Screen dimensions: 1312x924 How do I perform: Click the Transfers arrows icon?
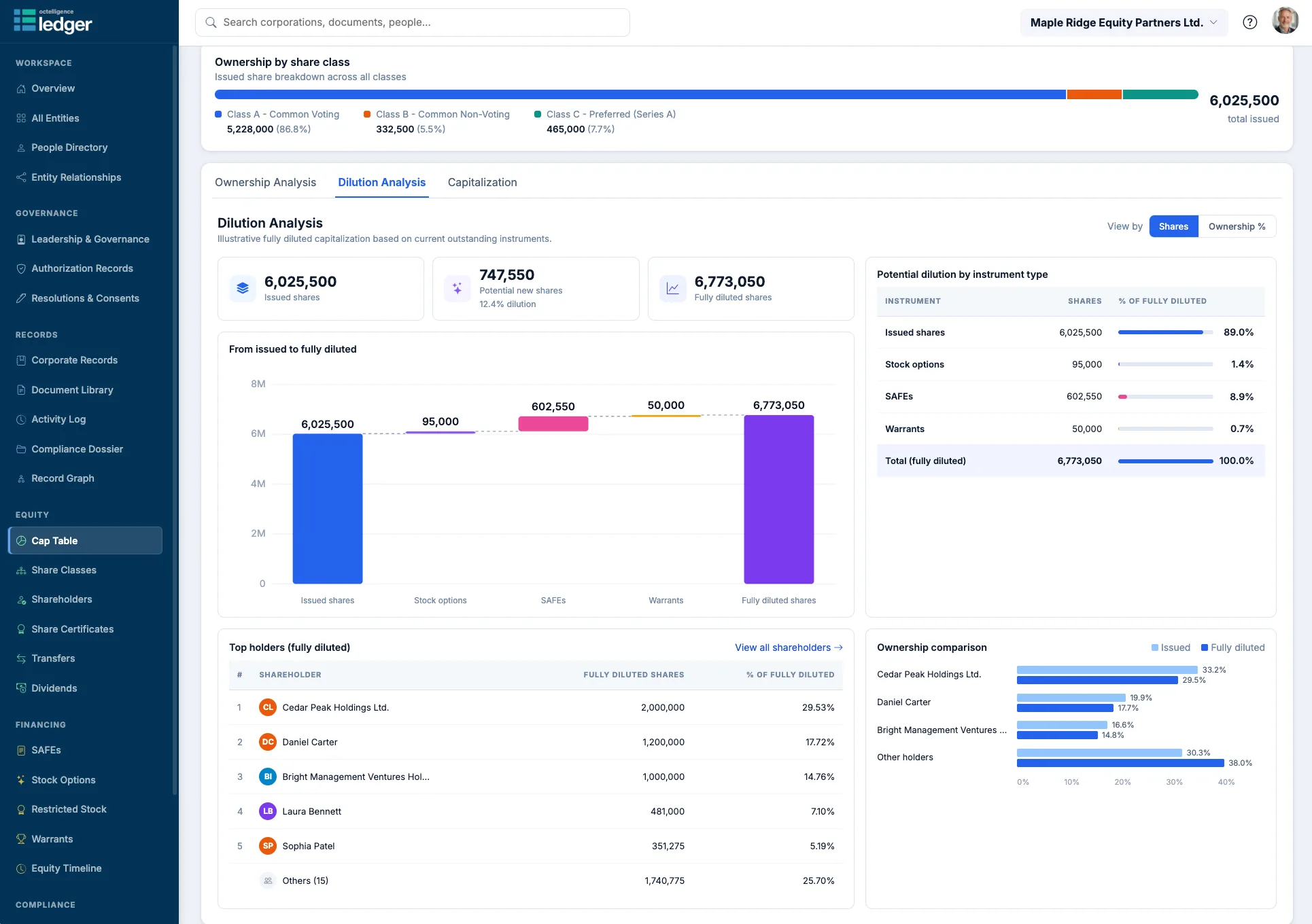pyautogui.click(x=21, y=658)
